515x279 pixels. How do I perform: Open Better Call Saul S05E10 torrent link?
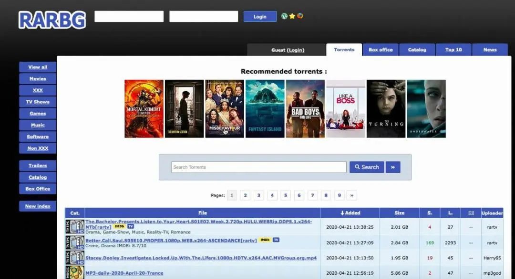click(171, 241)
